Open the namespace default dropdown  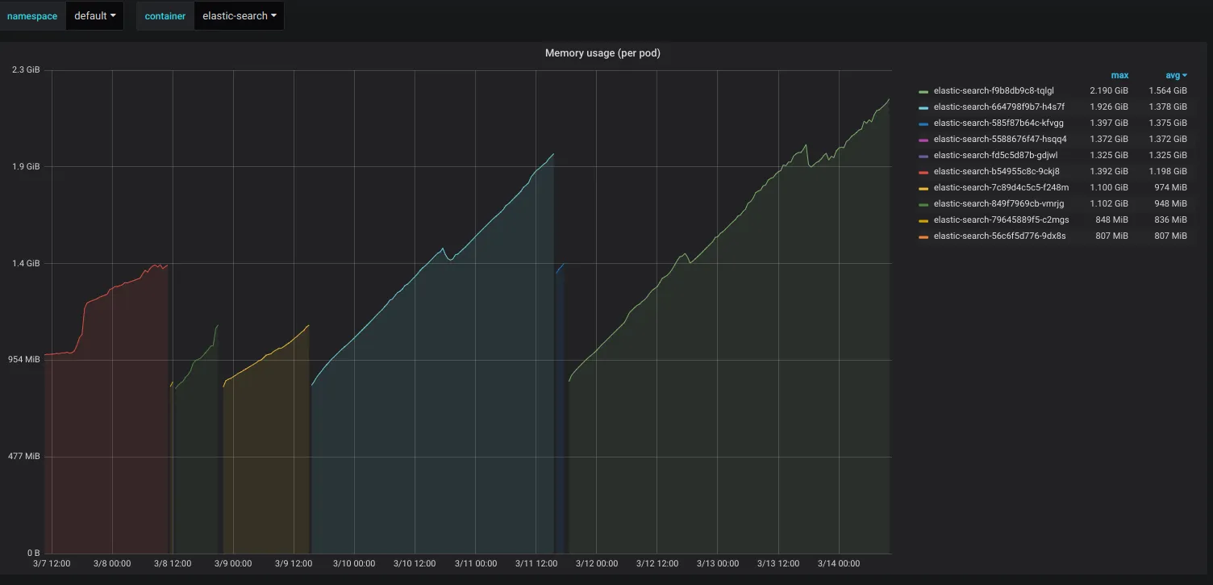tap(94, 16)
